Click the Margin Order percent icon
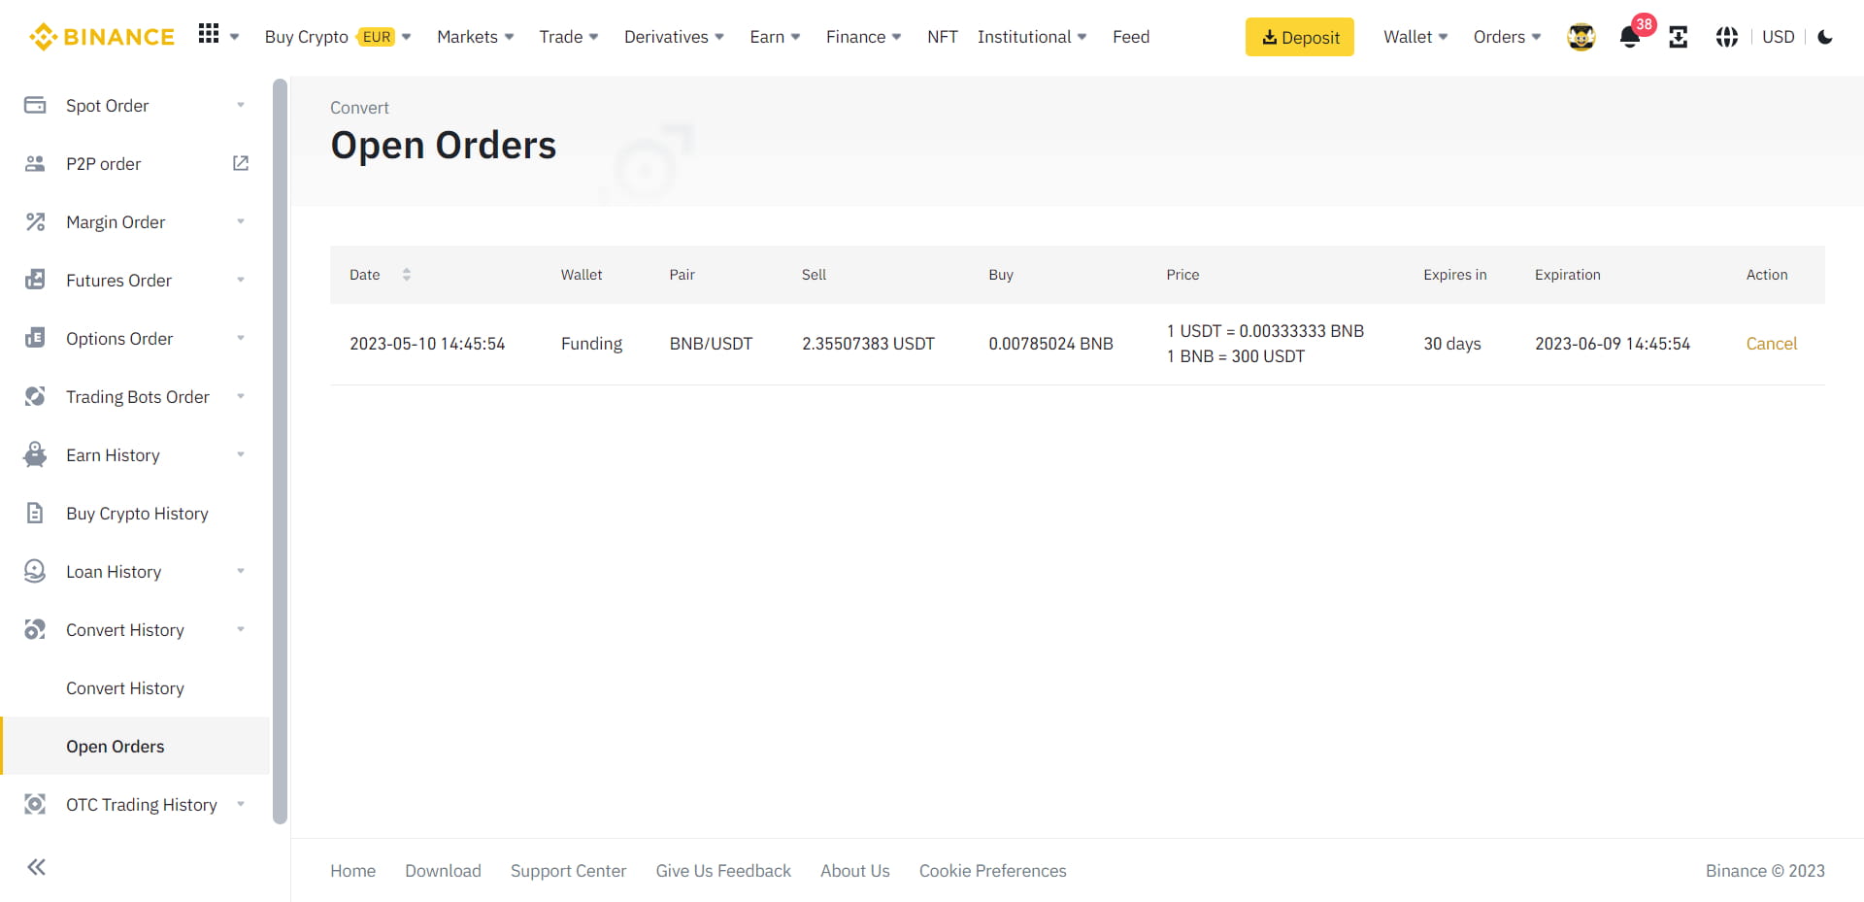Image resolution: width=1864 pixels, height=902 pixels. pyautogui.click(x=35, y=221)
